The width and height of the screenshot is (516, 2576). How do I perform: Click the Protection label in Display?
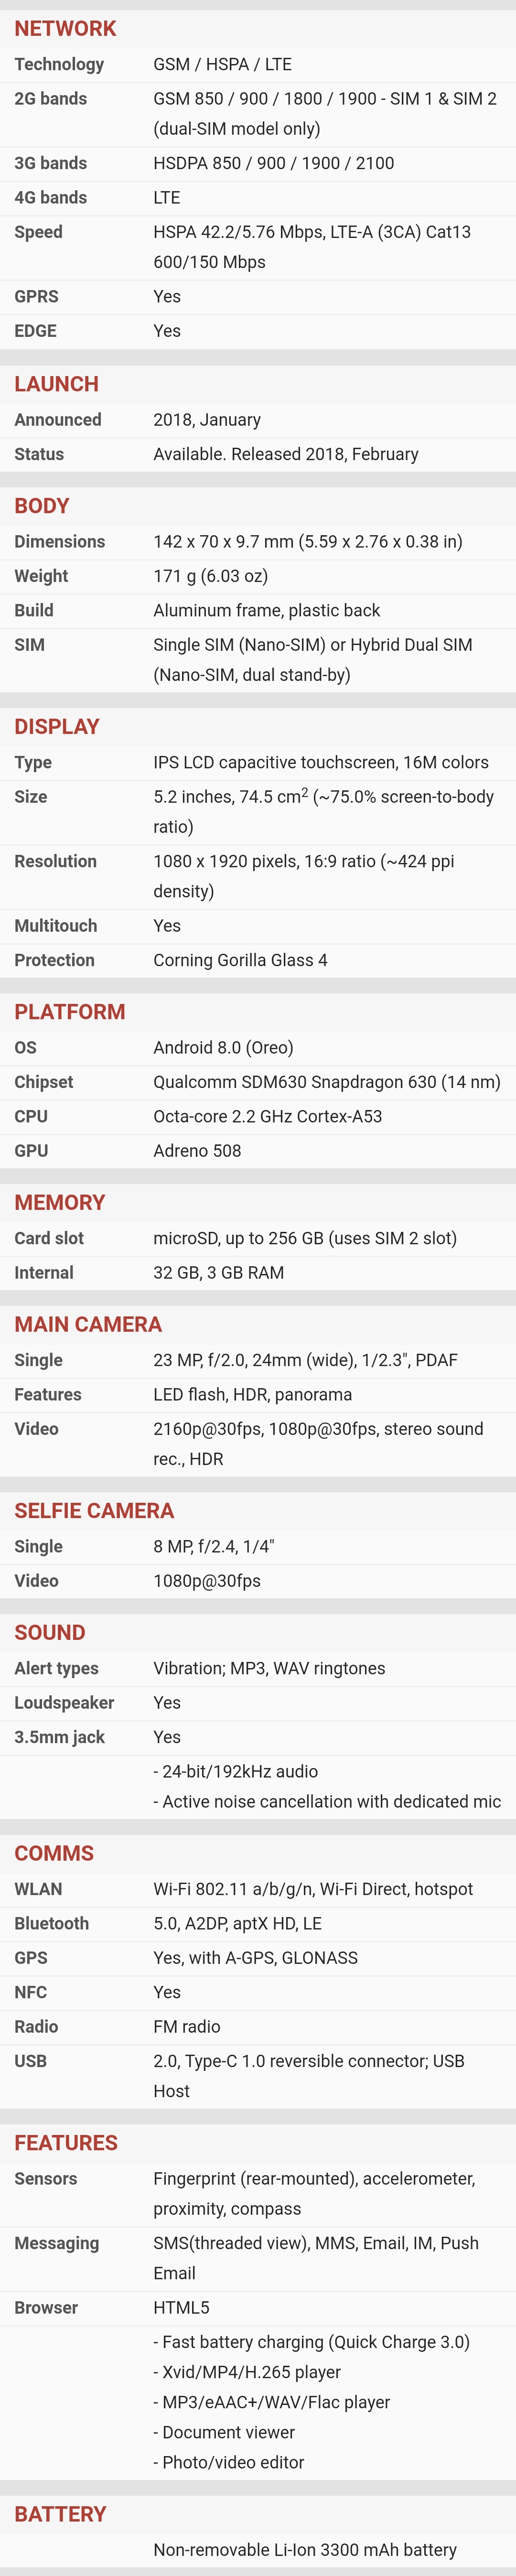tap(54, 960)
